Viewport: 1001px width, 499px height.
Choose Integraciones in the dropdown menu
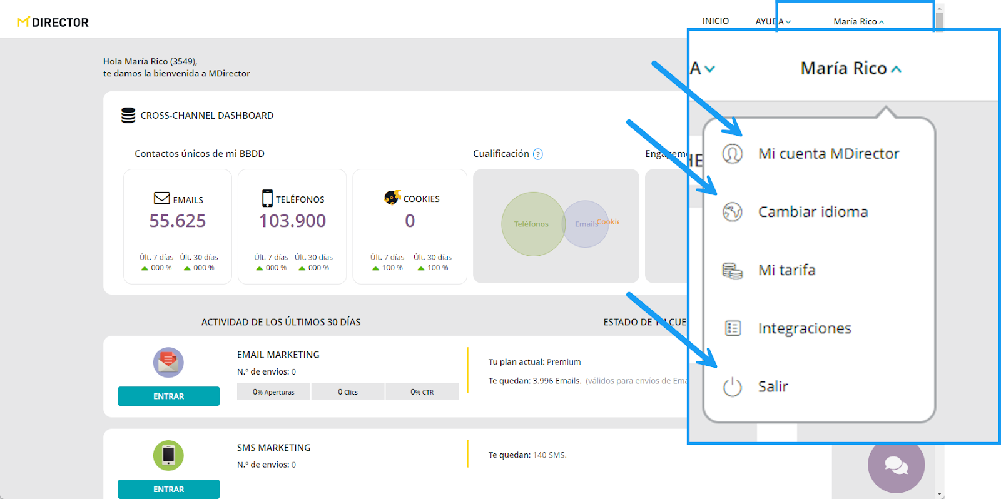(x=804, y=328)
